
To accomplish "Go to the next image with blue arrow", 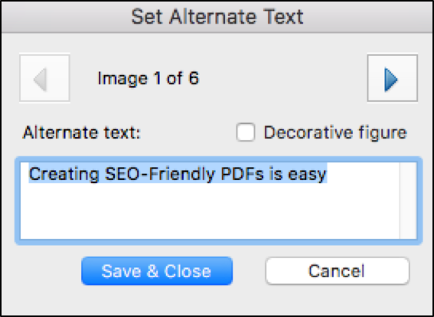I will pos(392,78).
